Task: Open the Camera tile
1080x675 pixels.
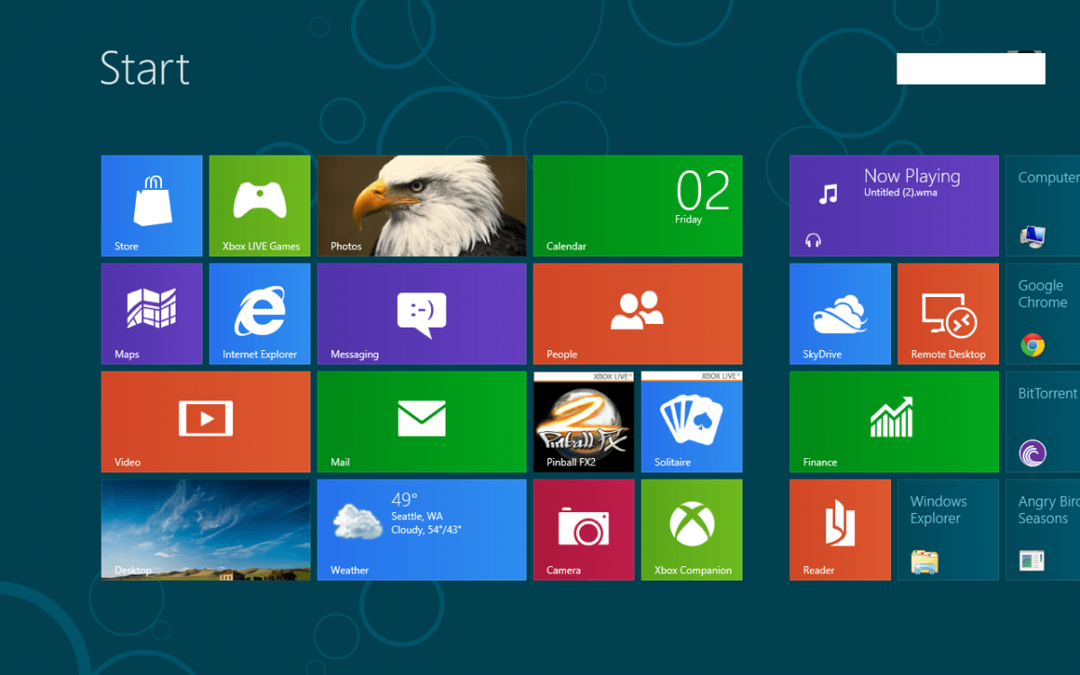Action: 583,529
